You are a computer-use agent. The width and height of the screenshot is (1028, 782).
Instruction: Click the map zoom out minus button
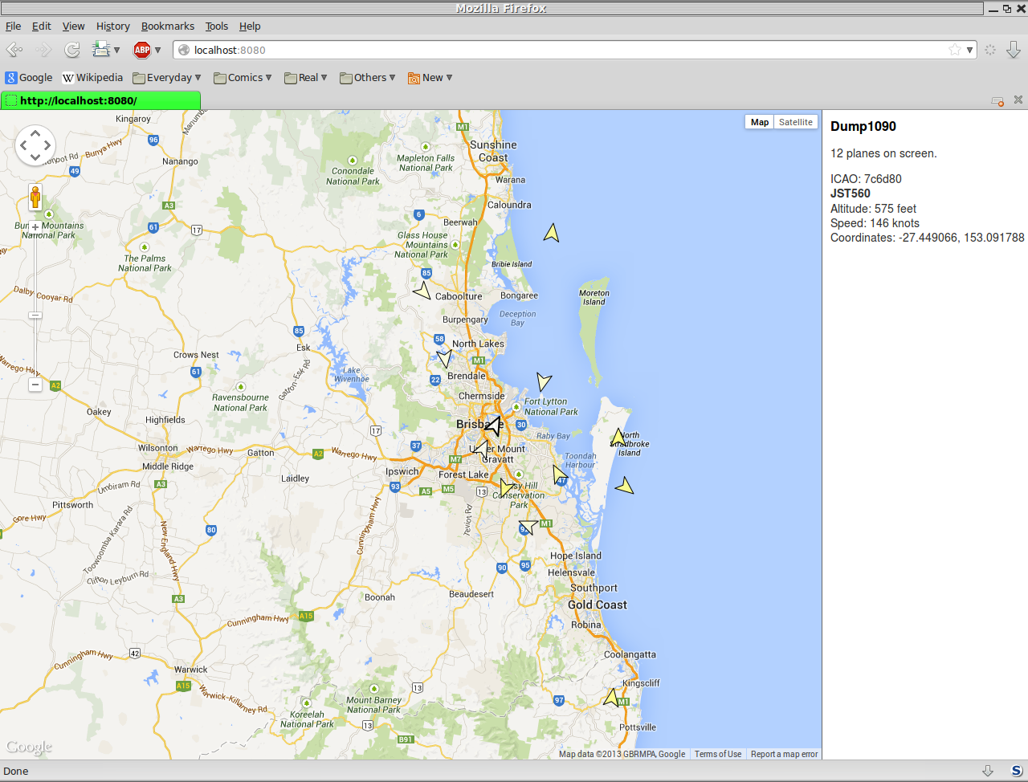coord(35,385)
